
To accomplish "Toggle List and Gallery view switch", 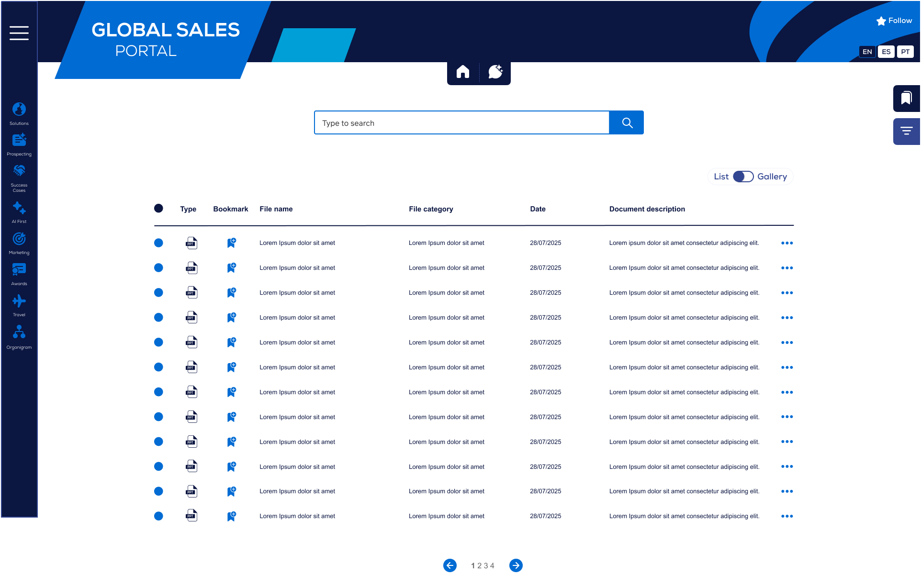I will [x=743, y=177].
